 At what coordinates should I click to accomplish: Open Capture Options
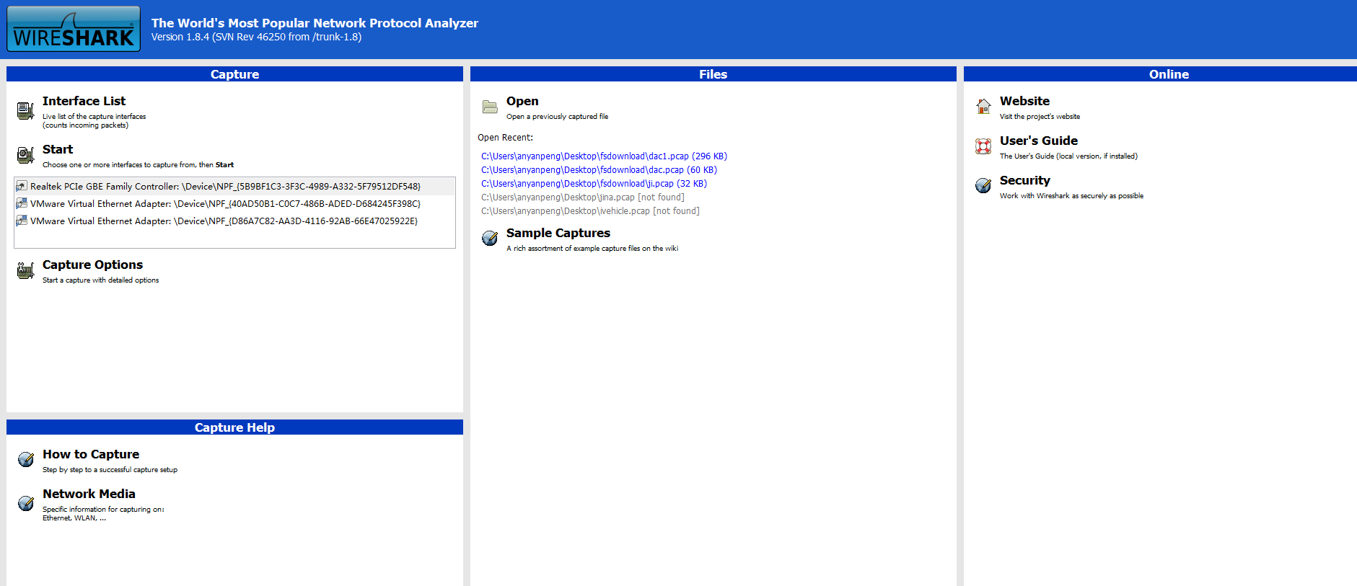coord(92,265)
